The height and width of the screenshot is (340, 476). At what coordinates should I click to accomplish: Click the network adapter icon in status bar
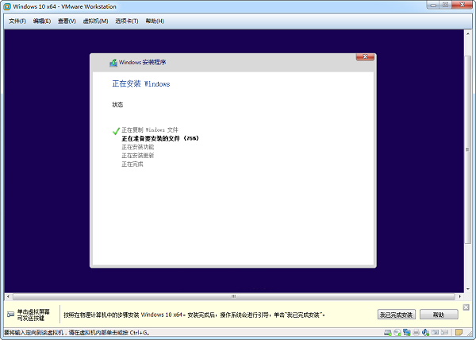(407, 332)
